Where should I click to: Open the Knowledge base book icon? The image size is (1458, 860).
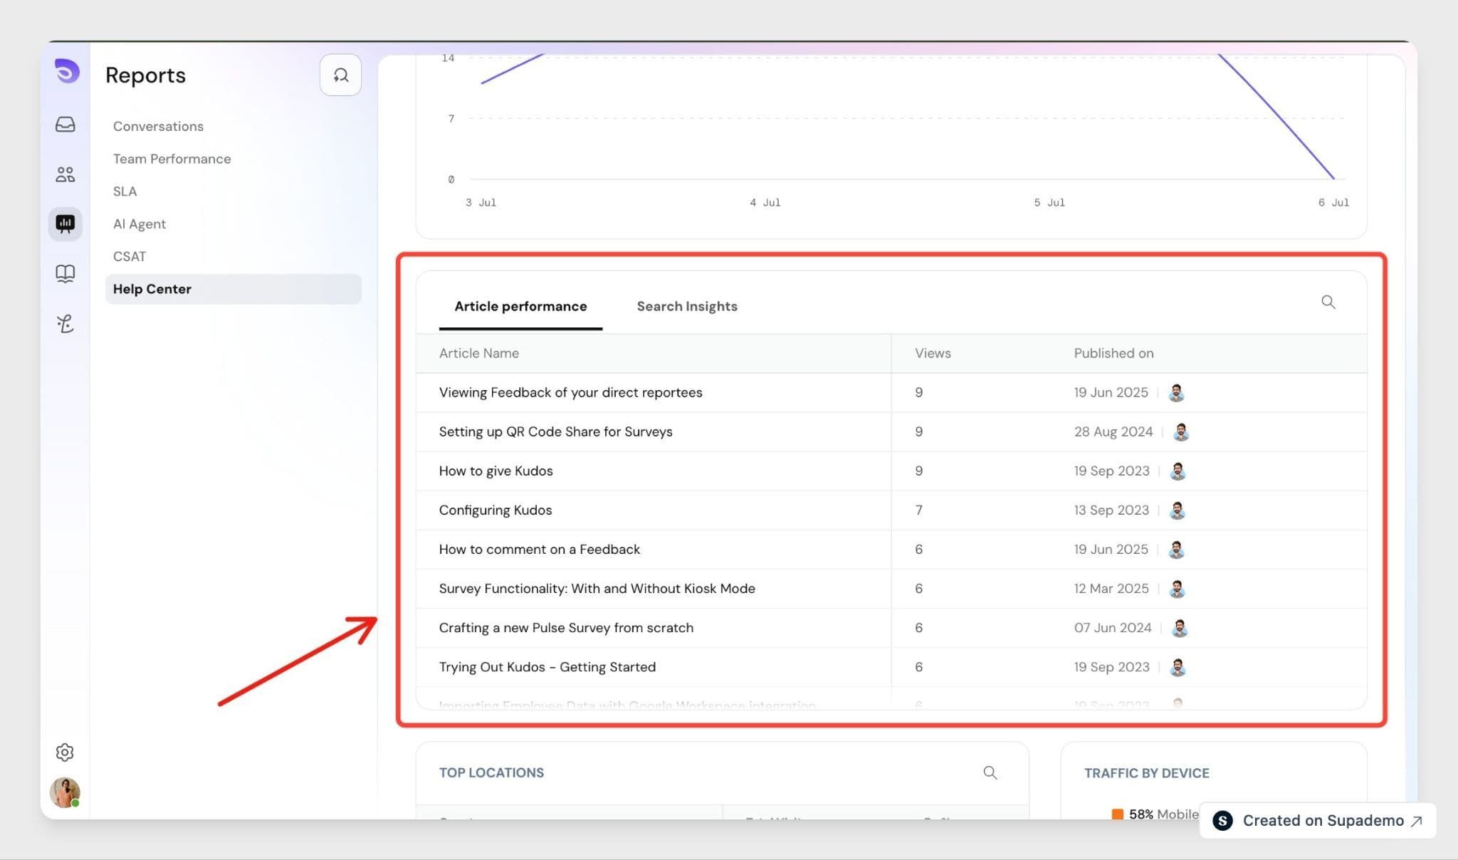click(x=65, y=274)
